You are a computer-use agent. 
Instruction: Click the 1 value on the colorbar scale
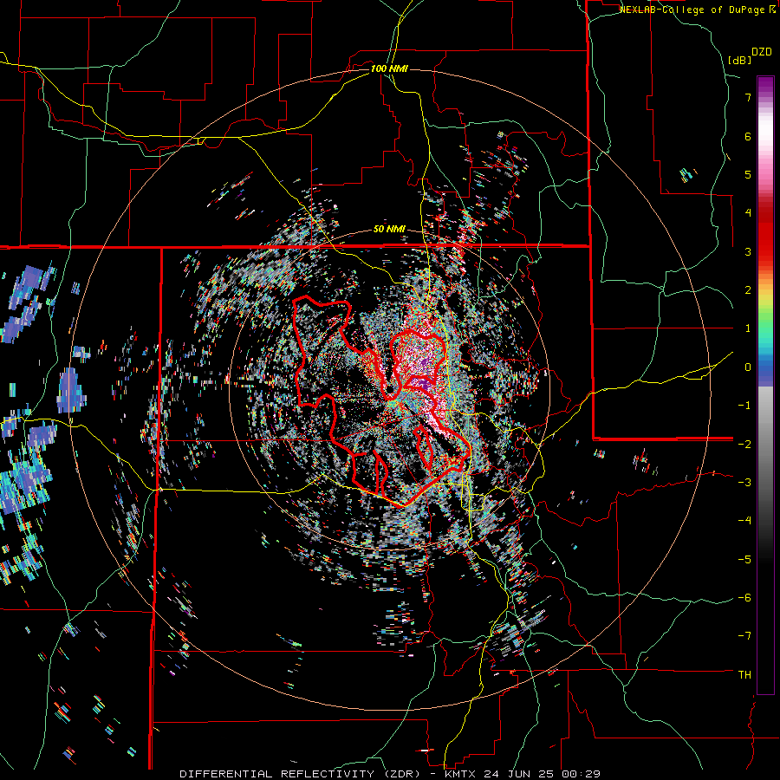coord(748,328)
